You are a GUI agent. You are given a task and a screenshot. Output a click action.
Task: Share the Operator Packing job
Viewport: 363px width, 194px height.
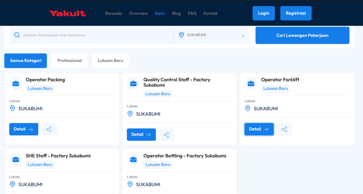click(x=49, y=129)
